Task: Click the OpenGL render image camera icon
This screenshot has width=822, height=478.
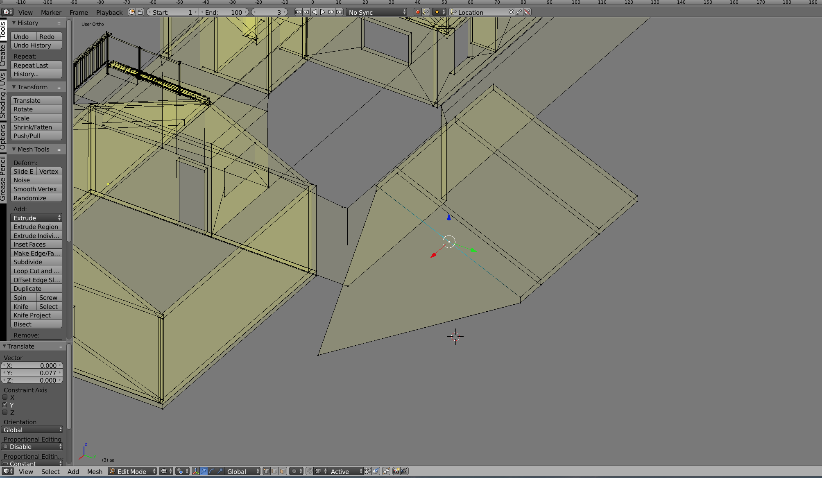Action: [x=396, y=471]
